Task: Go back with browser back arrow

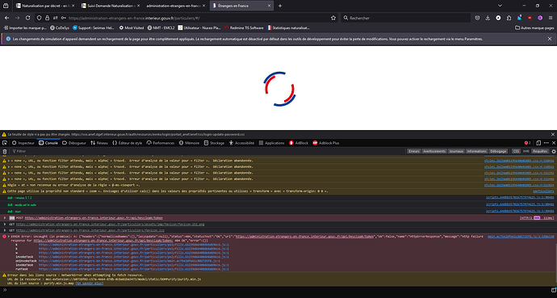Action: pyautogui.click(x=6, y=18)
